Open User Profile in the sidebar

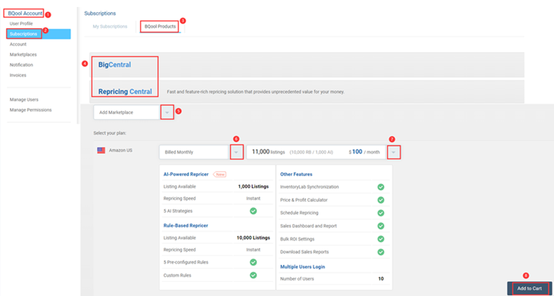(21, 23)
